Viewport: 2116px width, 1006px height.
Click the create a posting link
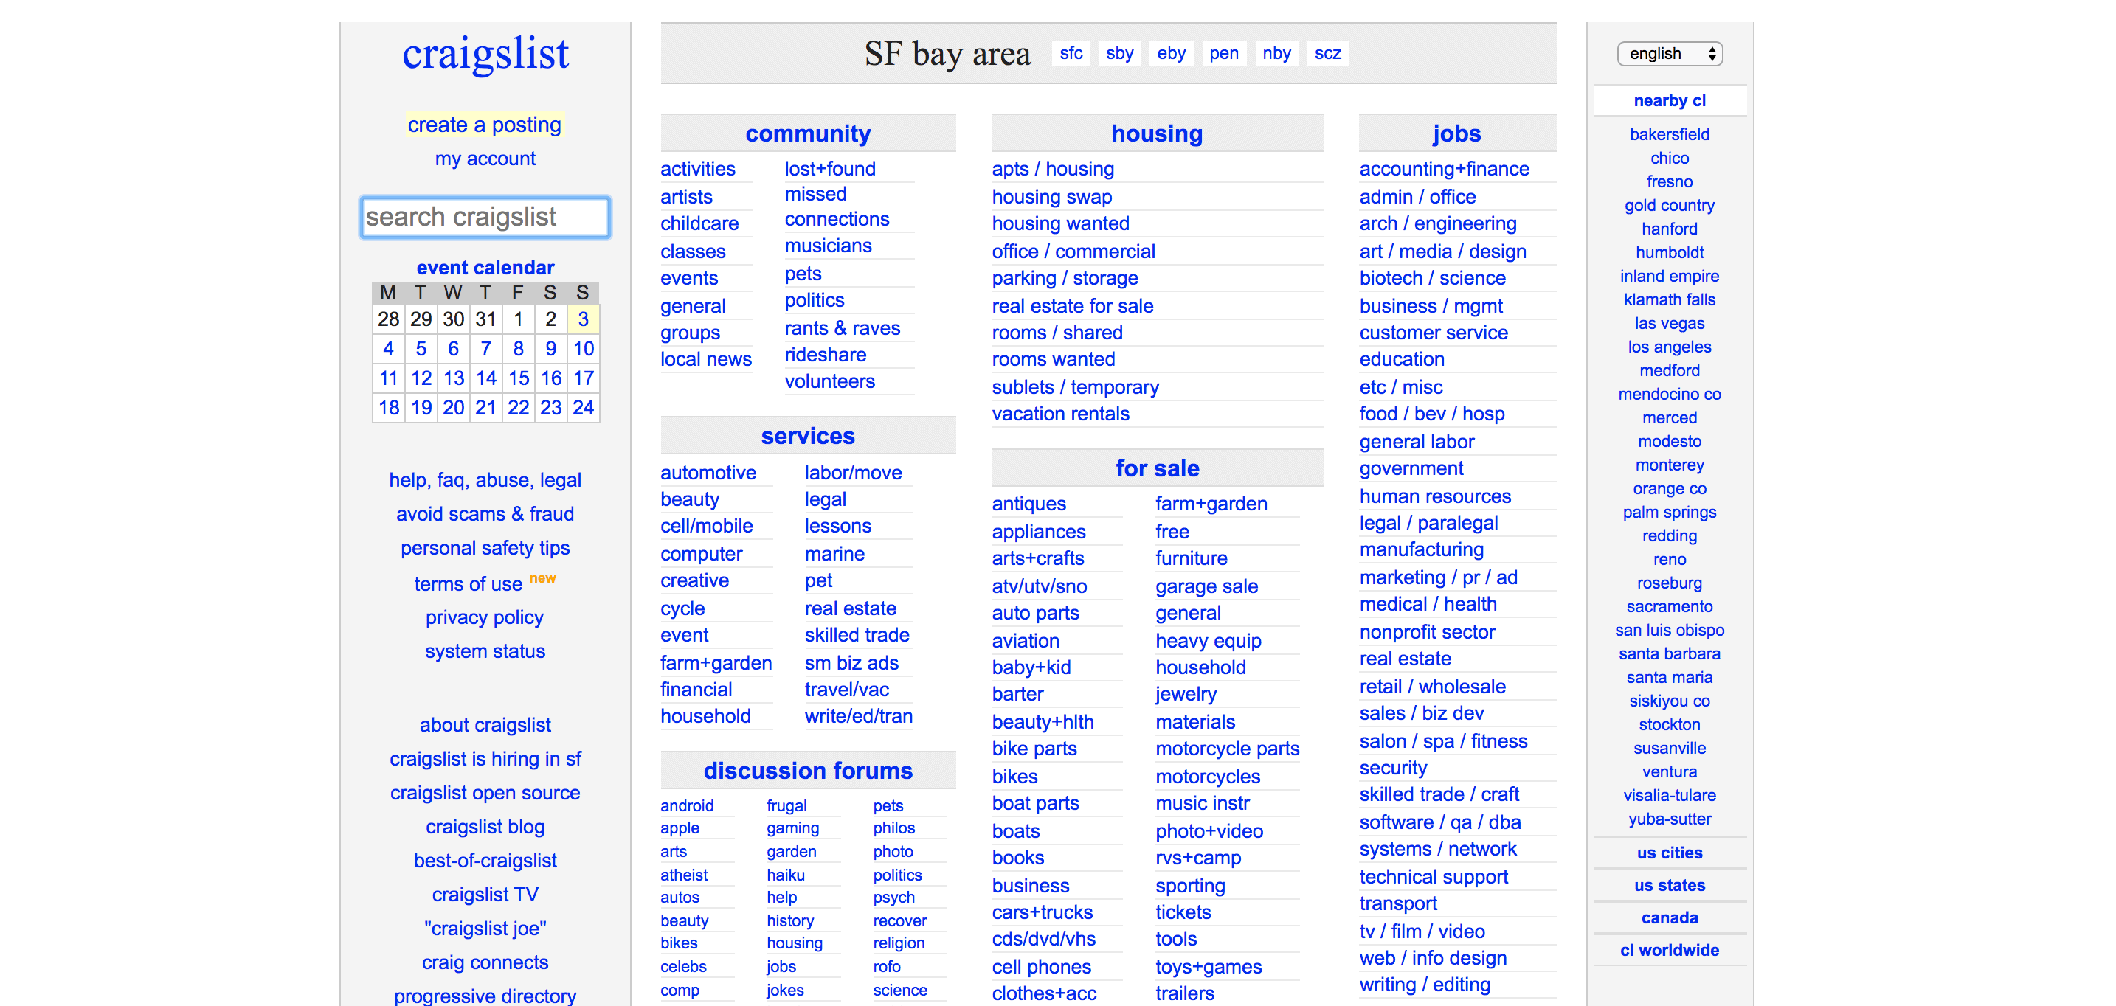(x=484, y=125)
